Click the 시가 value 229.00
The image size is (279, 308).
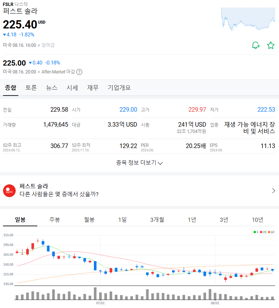(128, 110)
